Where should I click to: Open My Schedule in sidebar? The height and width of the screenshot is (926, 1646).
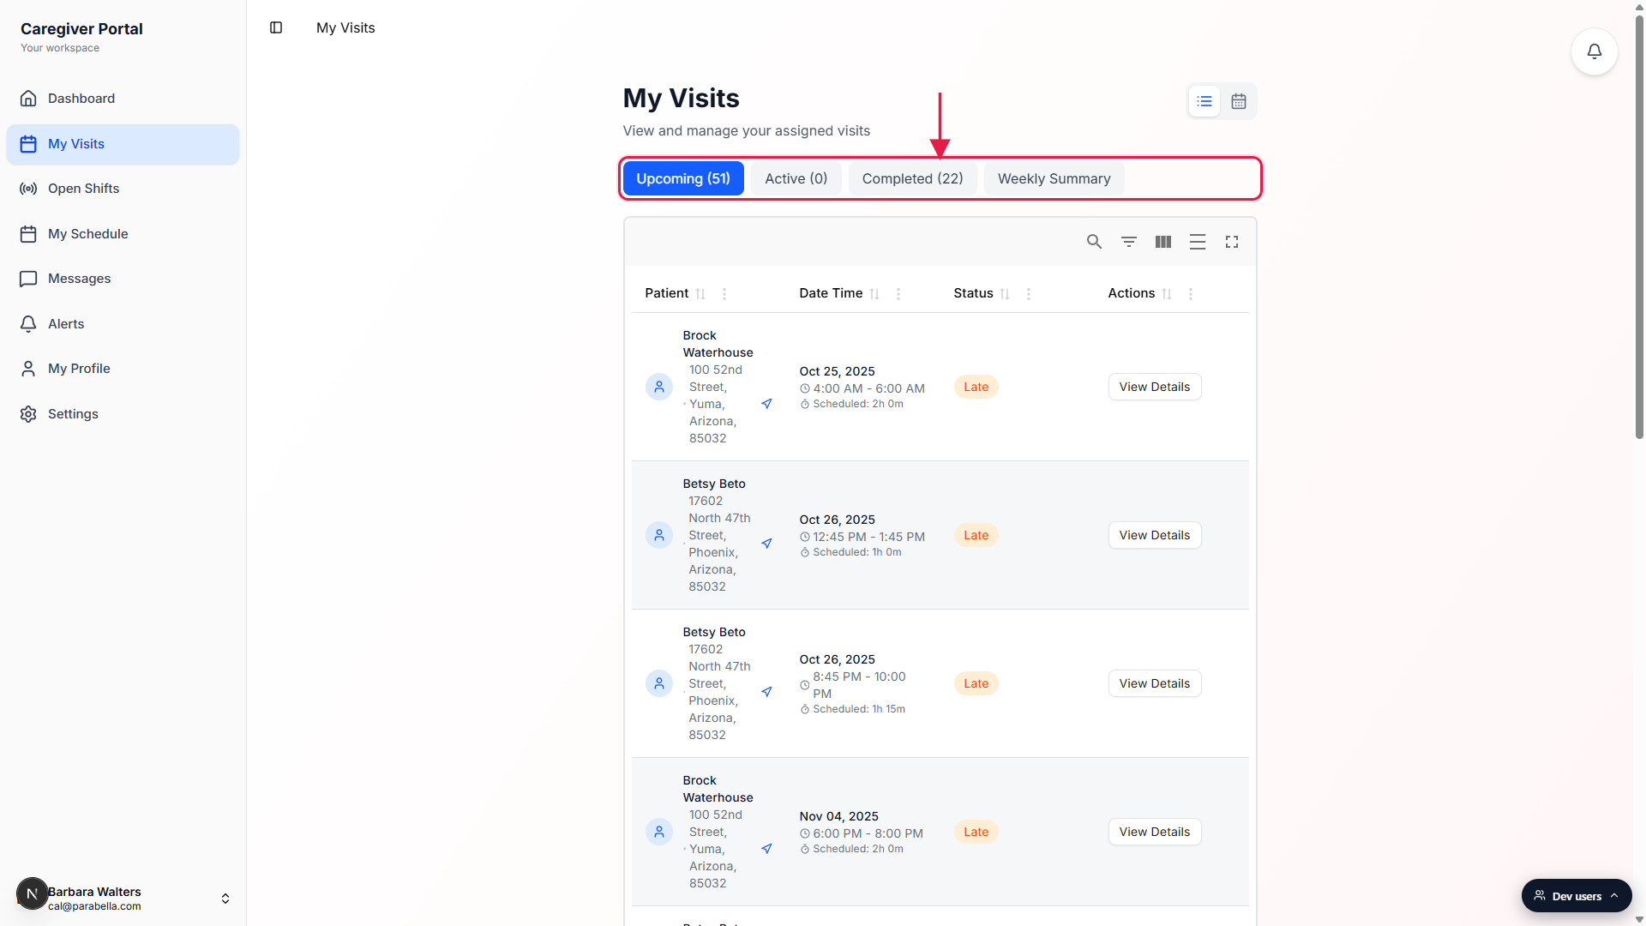123,234
